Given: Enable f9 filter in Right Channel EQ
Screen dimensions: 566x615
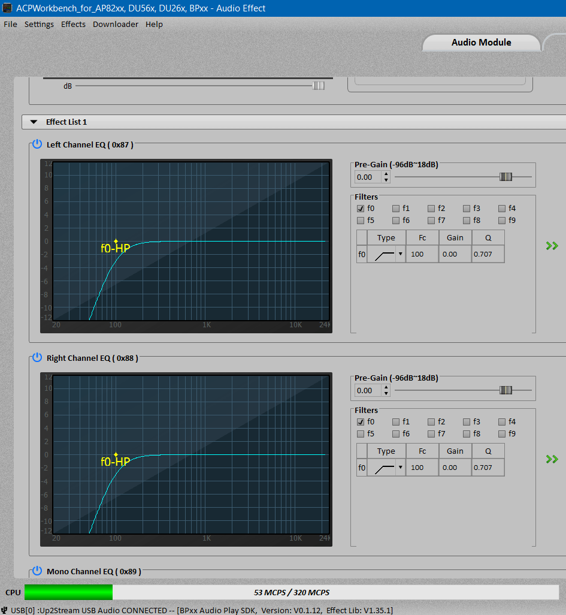Looking at the screenshot, I should (x=502, y=434).
